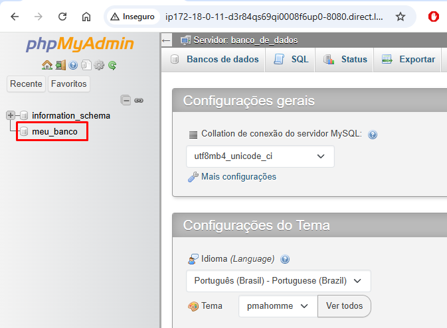This screenshot has height=328, width=447.
Task: Open the SQL tab
Action: pyautogui.click(x=291, y=59)
